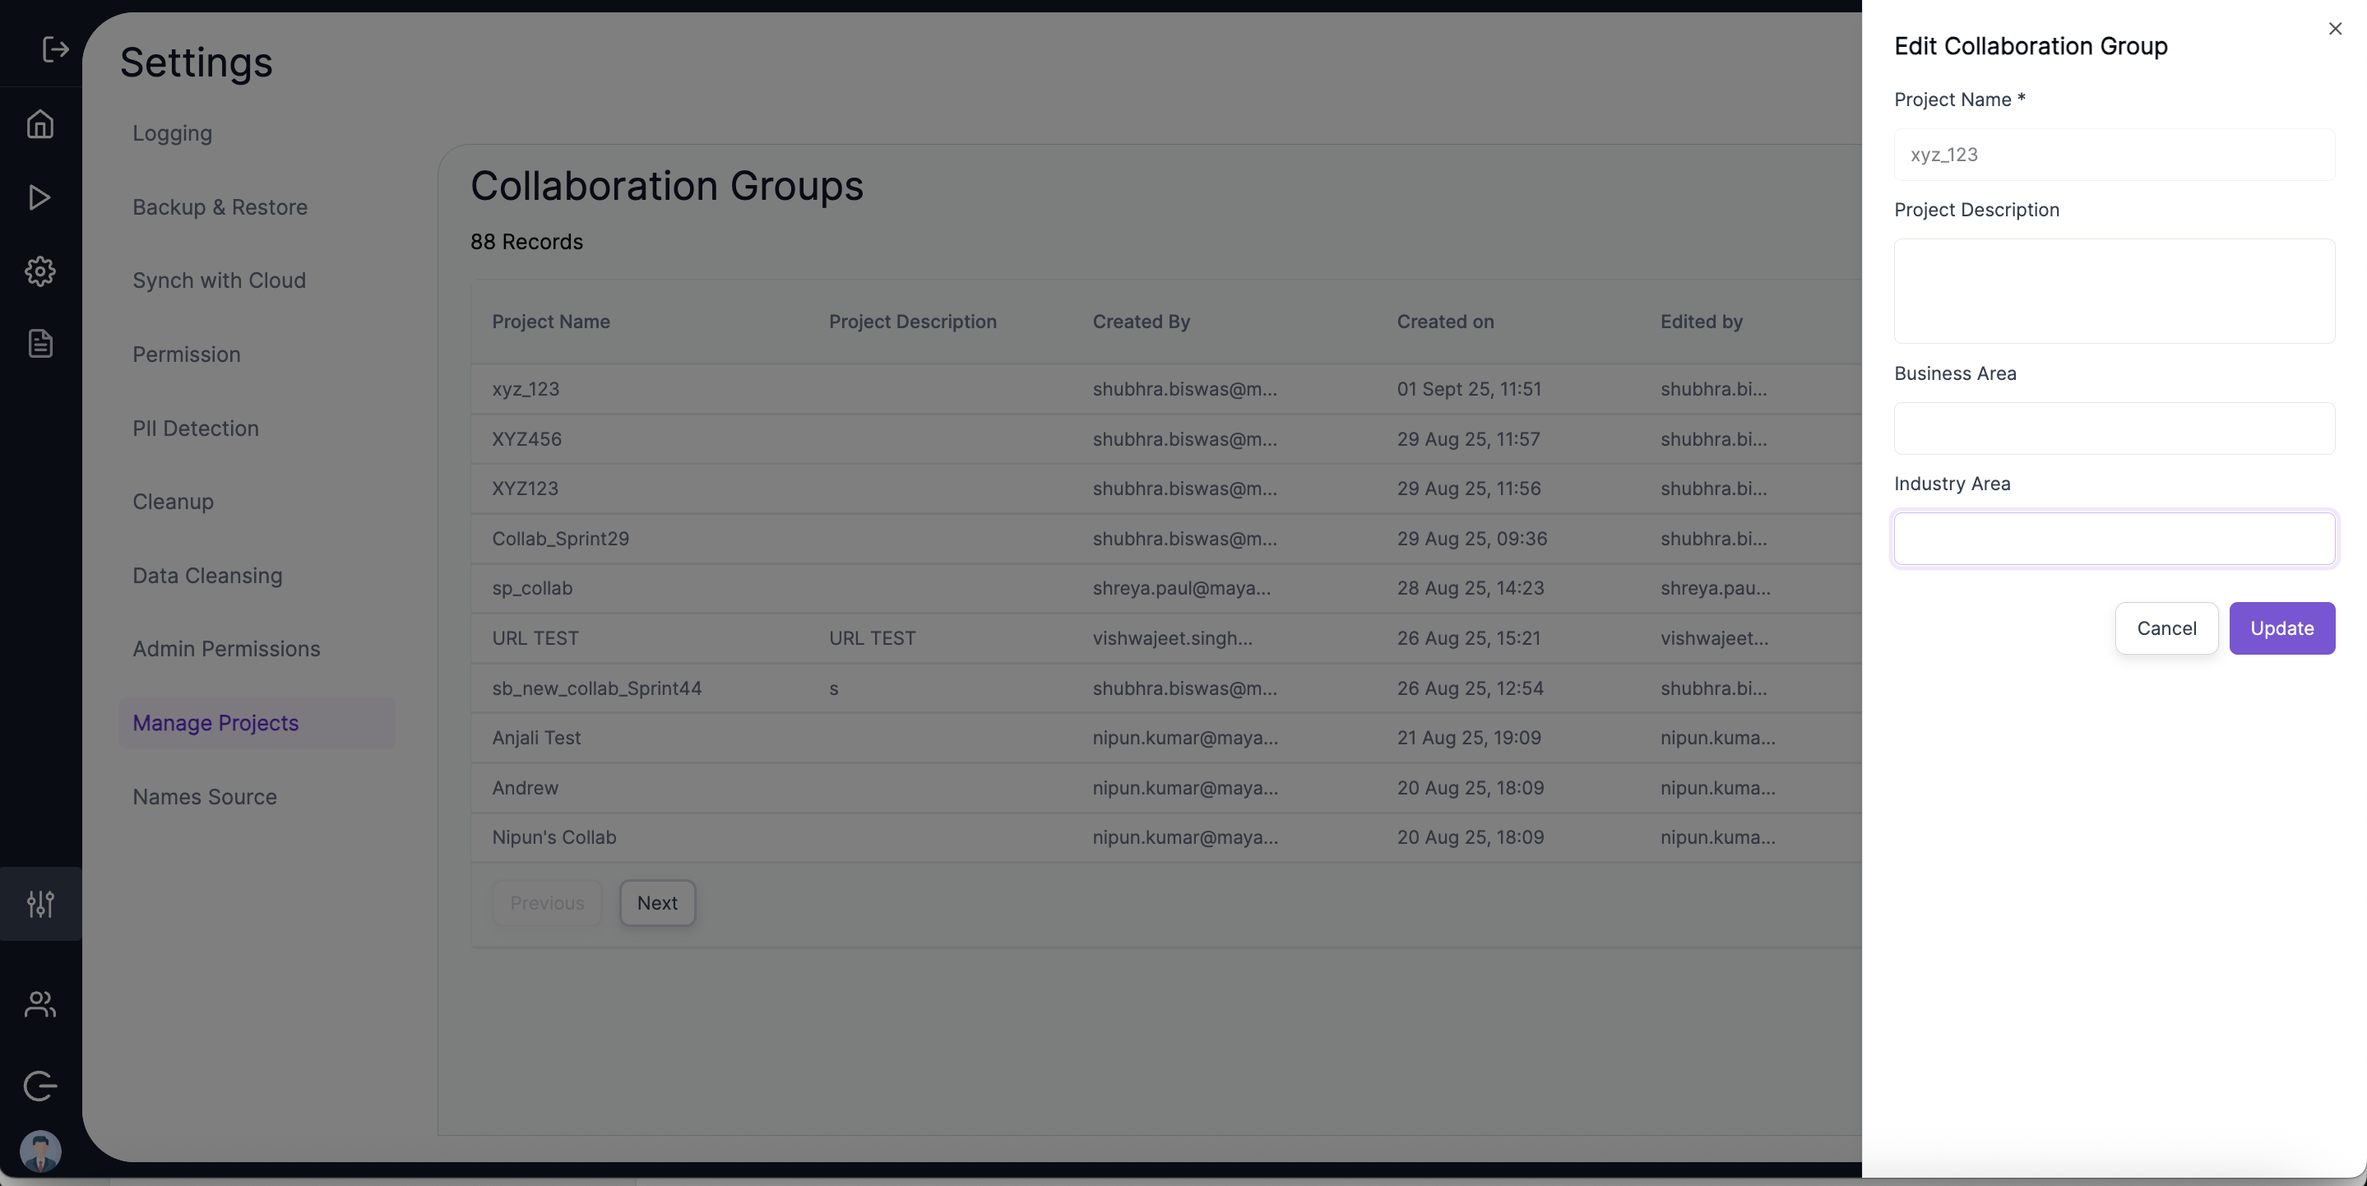Image resolution: width=2367 pixels, height=1186 pixels.
Task: Navigate to Home using sidebar house icon
Action: [x=39, y=124]
